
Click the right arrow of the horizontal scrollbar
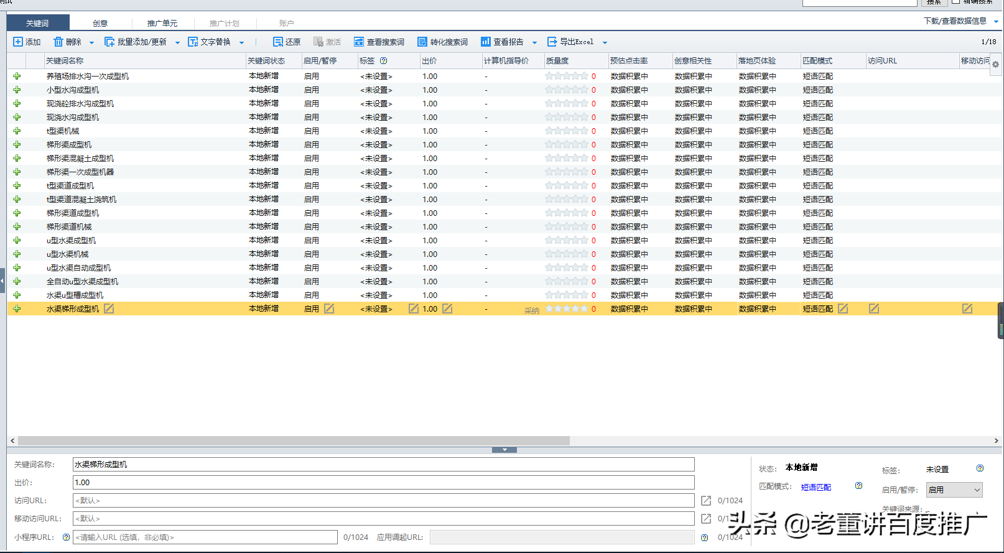pyautogui.click(x=996, y=440)
